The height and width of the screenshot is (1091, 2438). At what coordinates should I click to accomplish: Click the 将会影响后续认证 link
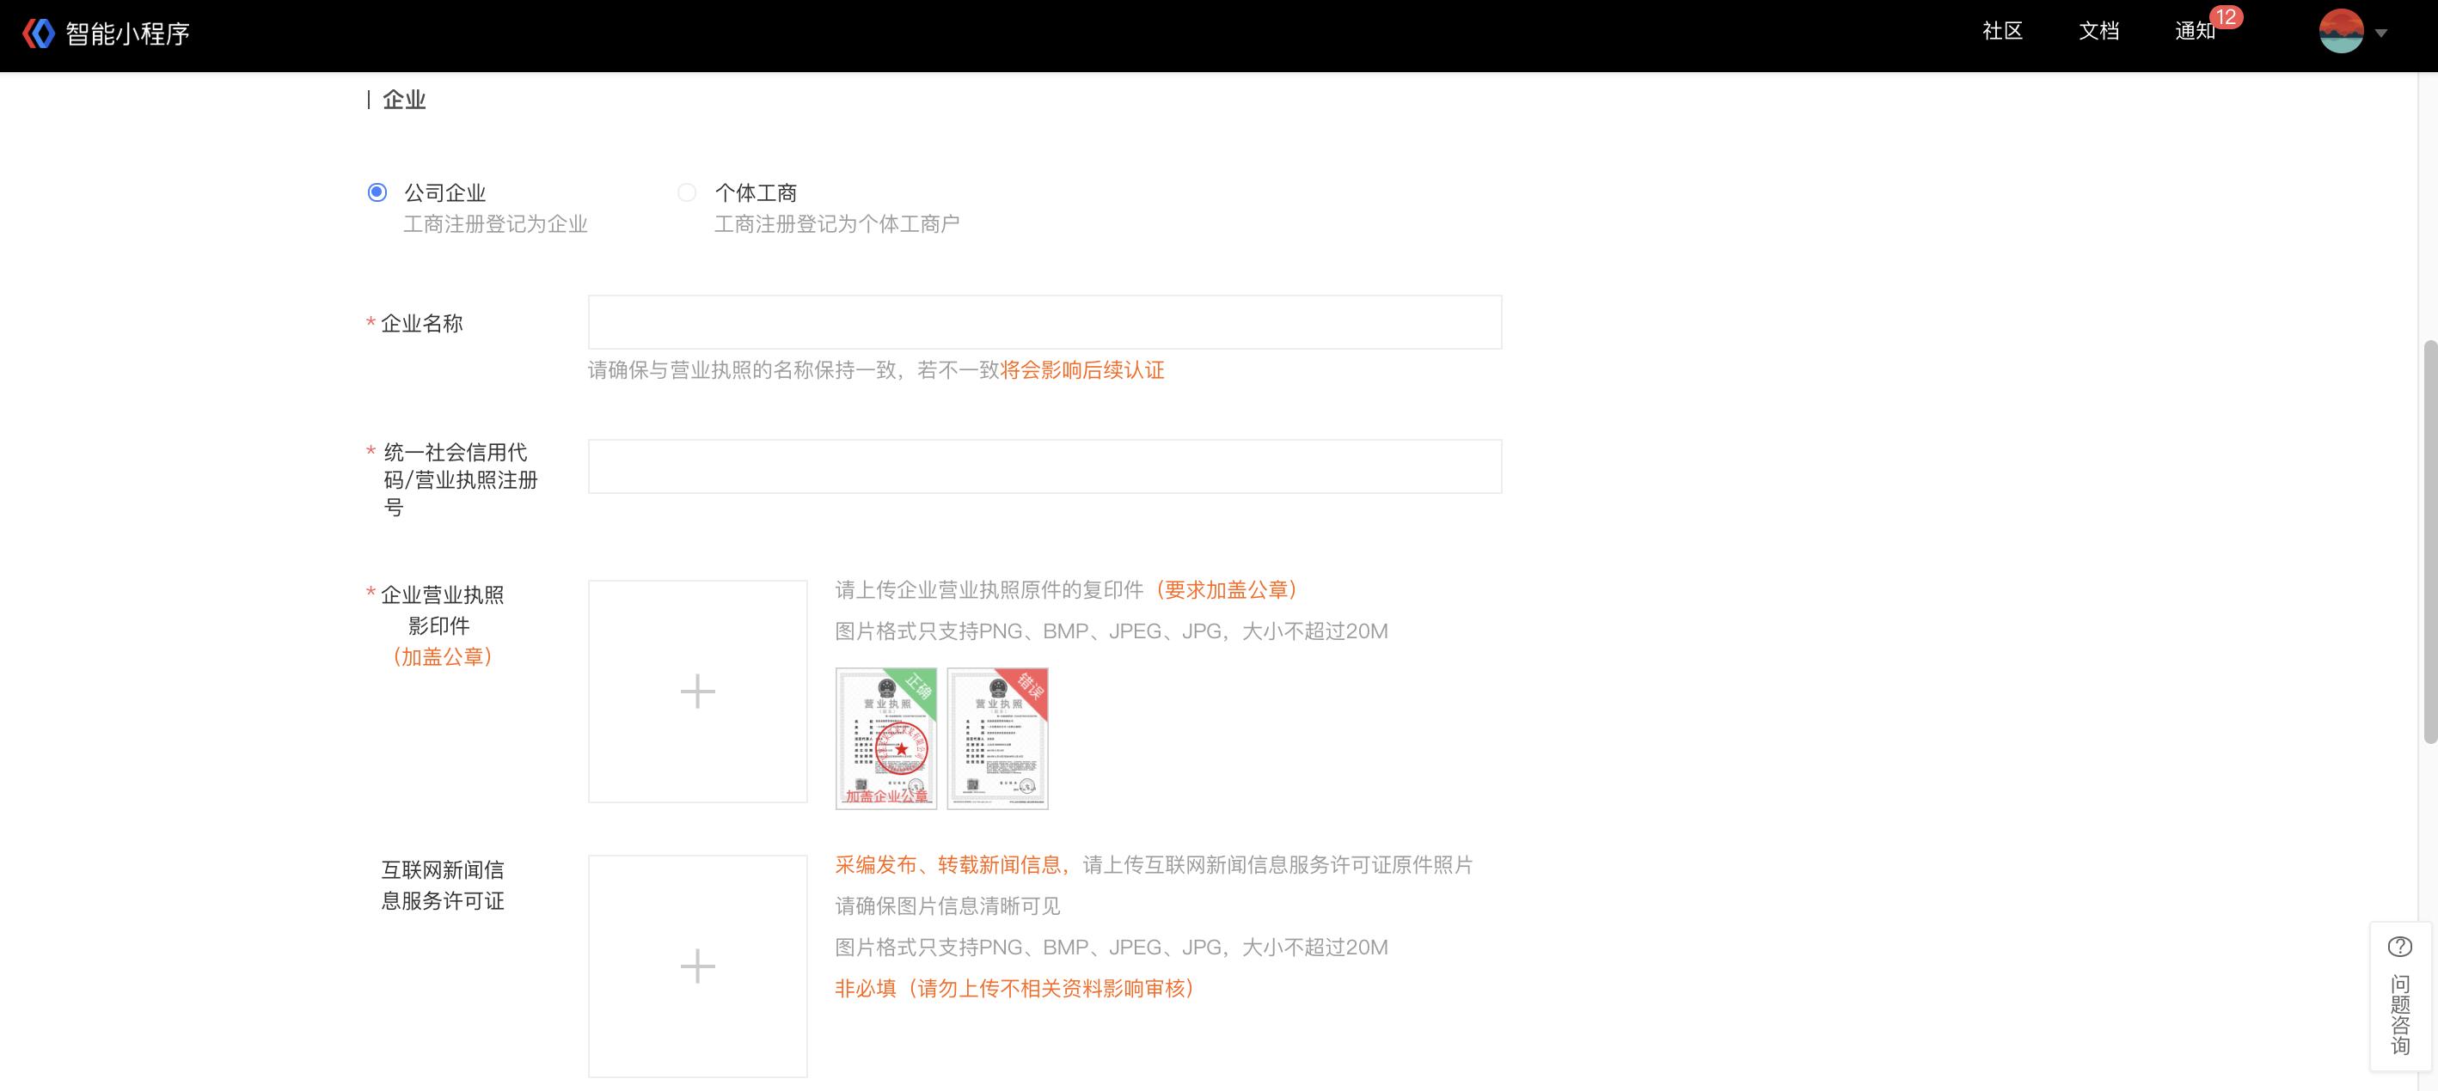(1081, 370)
